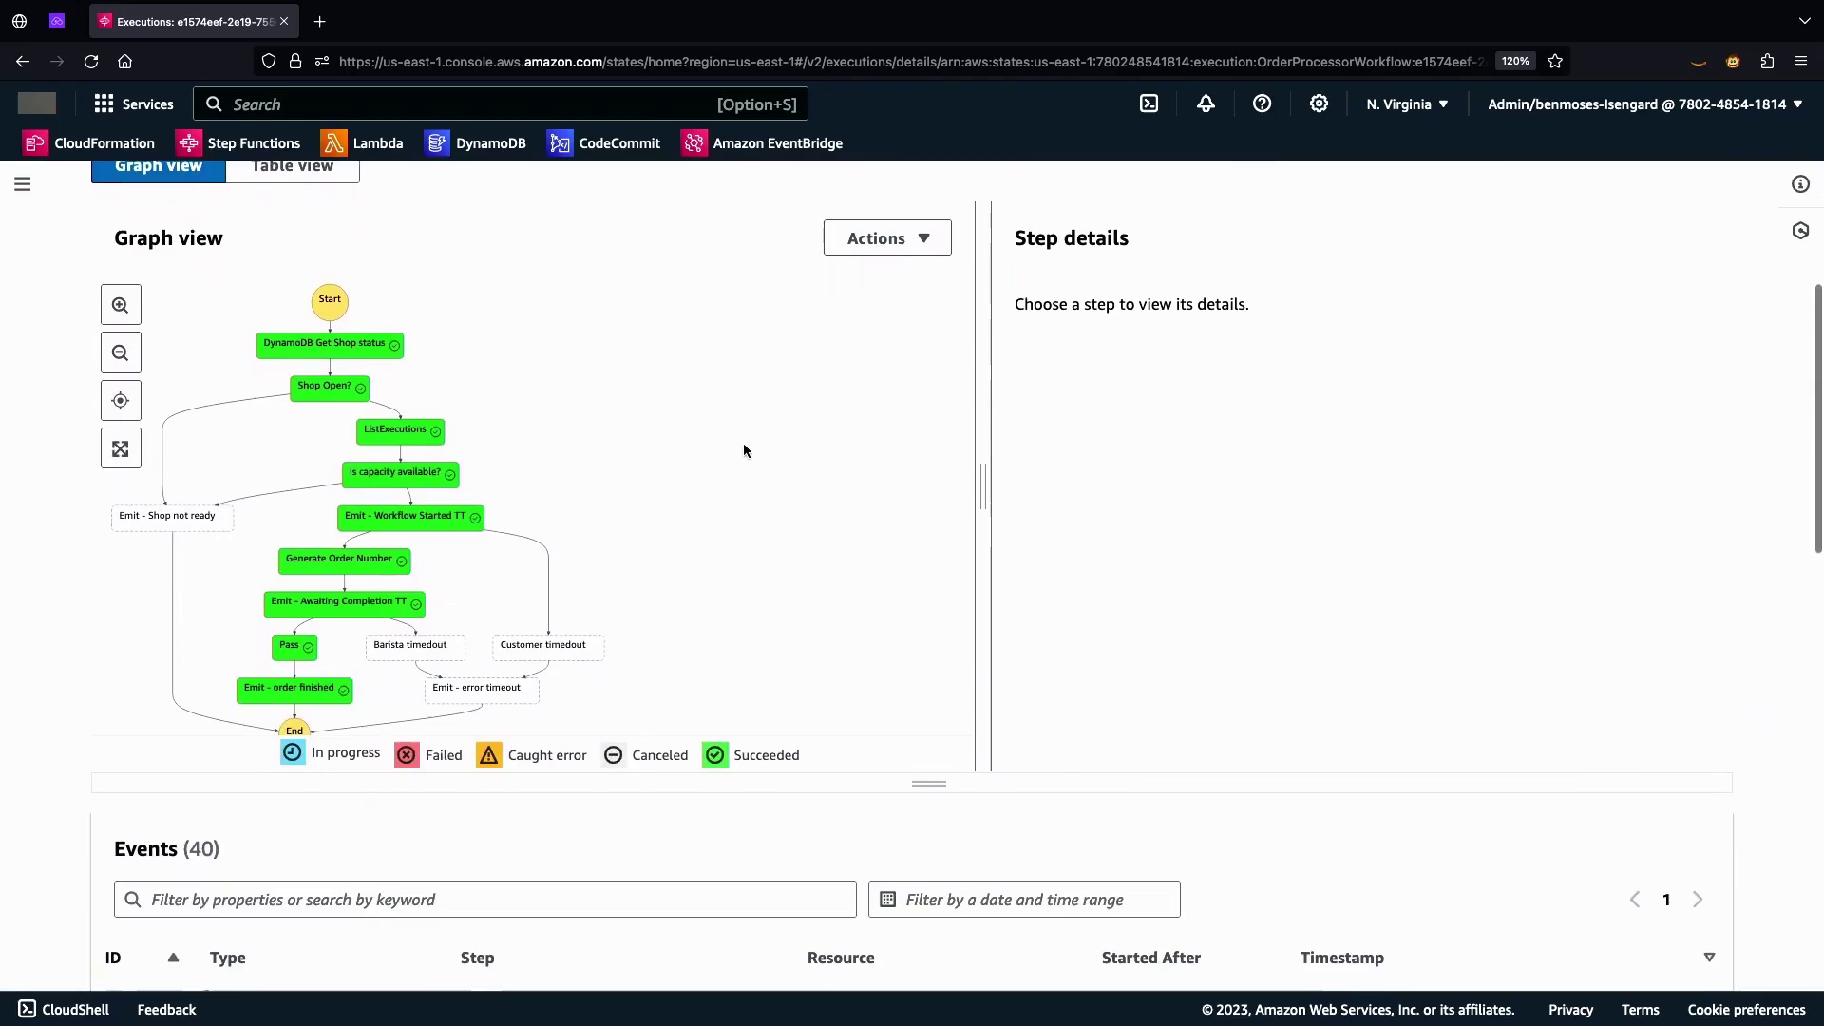Open the Services menu

click(134, 104)
